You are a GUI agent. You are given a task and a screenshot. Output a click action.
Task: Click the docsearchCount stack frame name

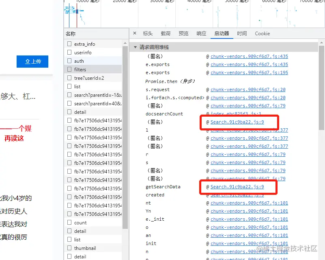point(164,114)
